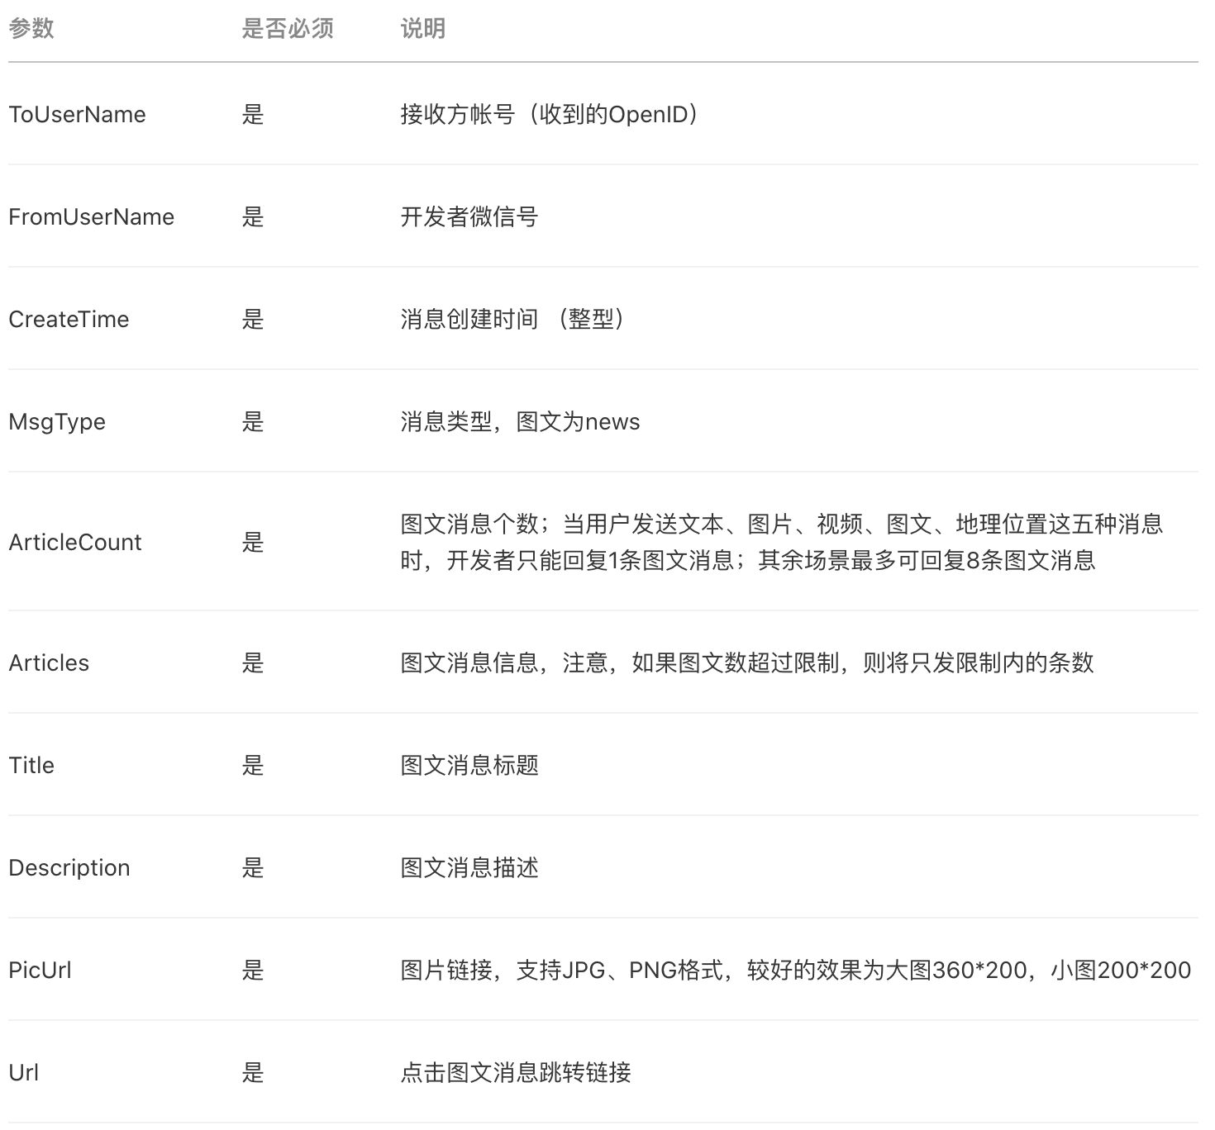
Task: Click the ToUserName parameter name
Action: [x=78, y=115]
